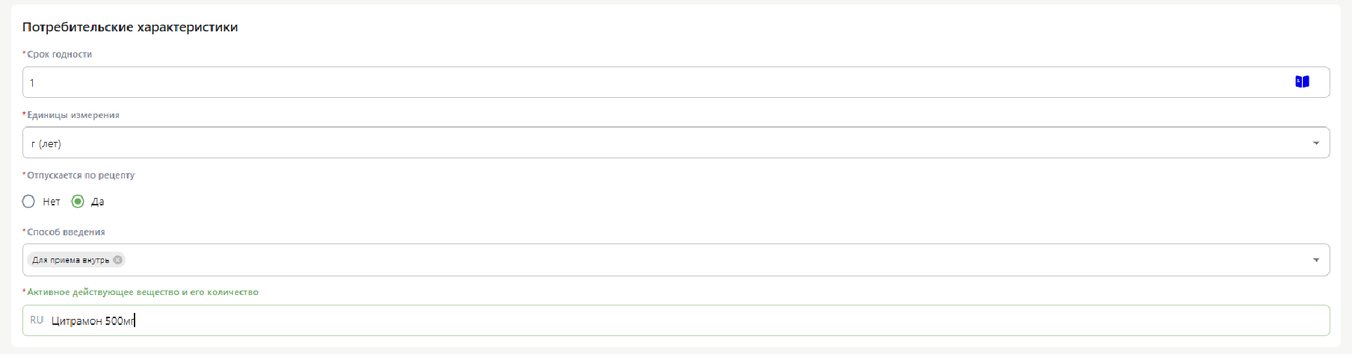
Task: Focus the Срок годности input field
Action: (598, 82)
